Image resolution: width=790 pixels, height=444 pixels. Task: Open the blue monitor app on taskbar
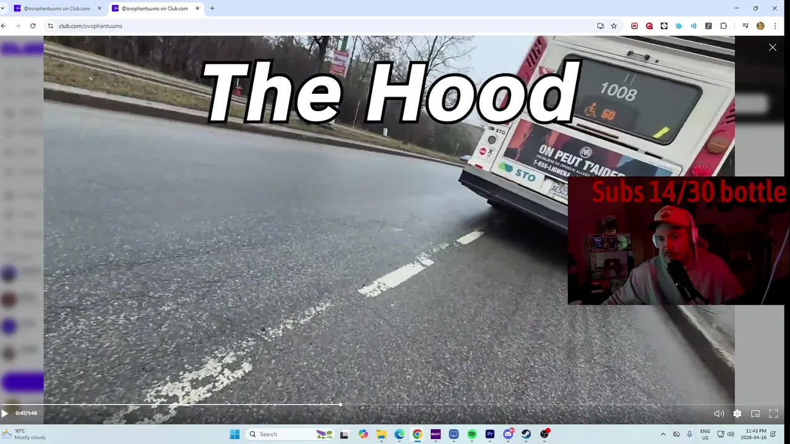454,434
